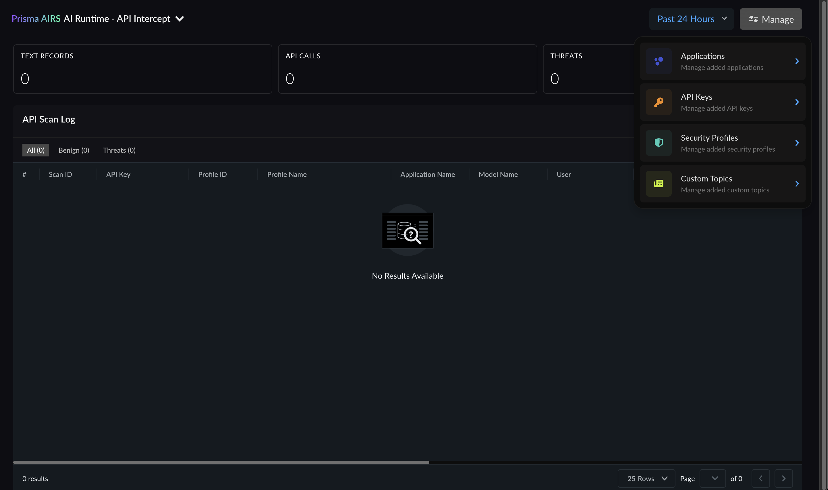Click the Custom Topics list icon
828x490 pixels.
658,183
